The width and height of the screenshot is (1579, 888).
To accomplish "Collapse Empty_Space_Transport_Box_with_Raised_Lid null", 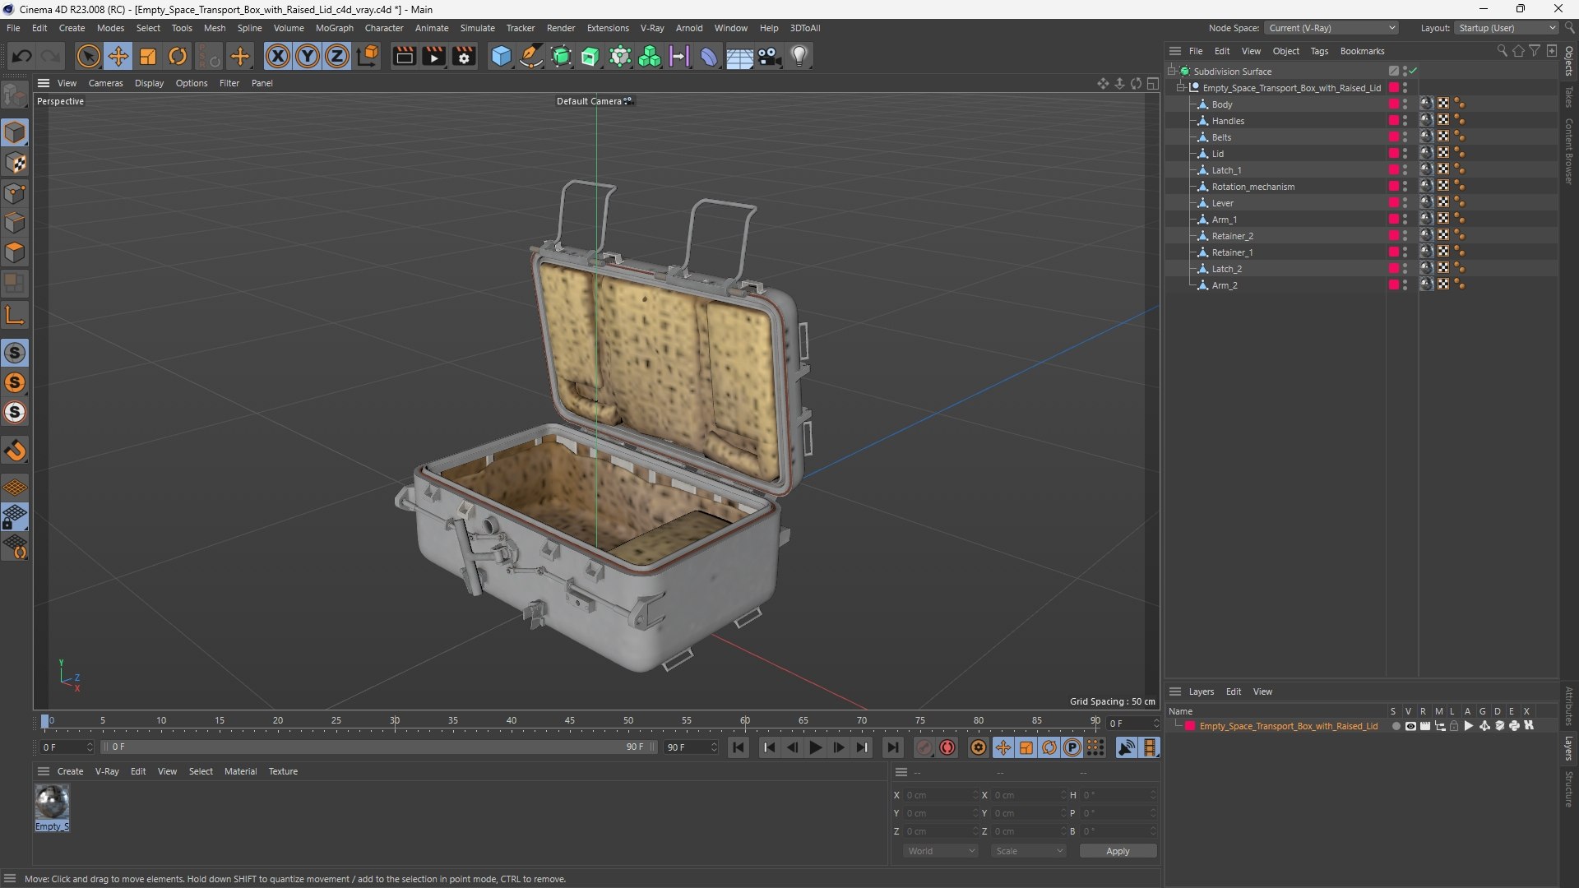I will click(x=1182, y=88).
